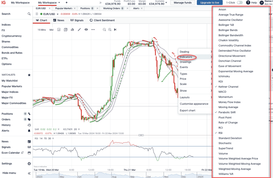The height and width of the screenshot is (178, 273).
Task: Open the 15 Mins timeframe selector
Action: [x=42, y=30]
